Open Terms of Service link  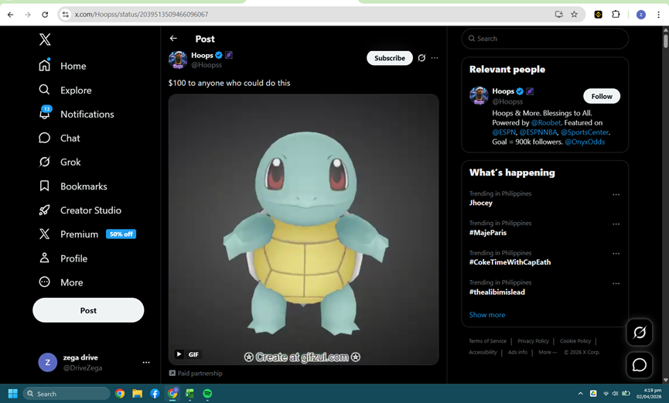click(x=487, y=341)
